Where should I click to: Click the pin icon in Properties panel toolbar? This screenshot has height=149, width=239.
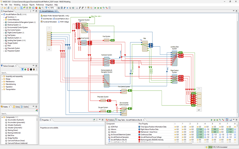pos(94,120)
